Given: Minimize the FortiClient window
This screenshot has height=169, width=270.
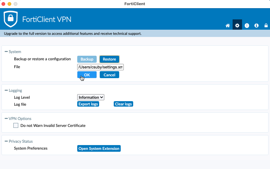Looking at the screenshot, I should click(x=9, y=4).
